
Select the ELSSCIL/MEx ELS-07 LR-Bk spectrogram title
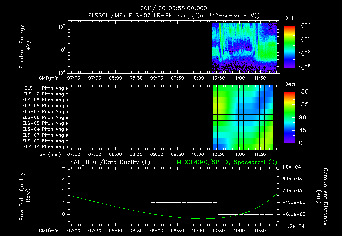tap(174, 16)
